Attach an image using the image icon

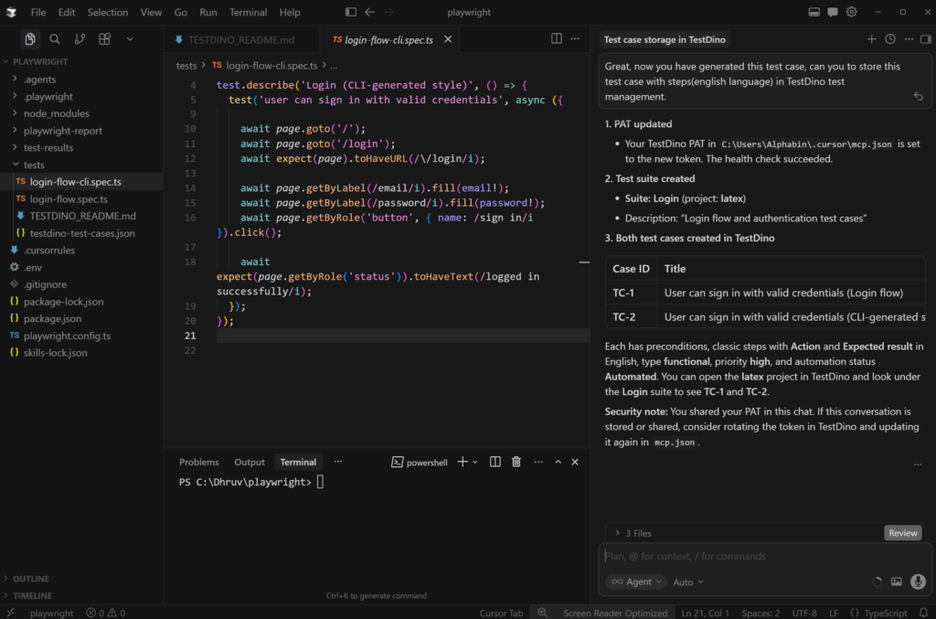pyautogui.click(x=897, y=582)
